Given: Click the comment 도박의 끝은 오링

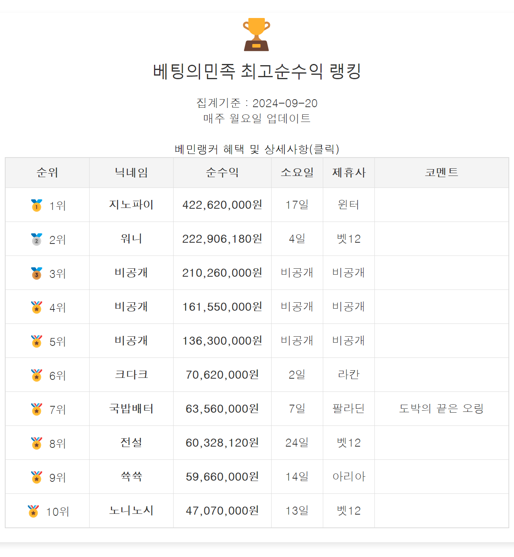Looking at the screenshot, I should pyautogui.click(x=441, y=409).
